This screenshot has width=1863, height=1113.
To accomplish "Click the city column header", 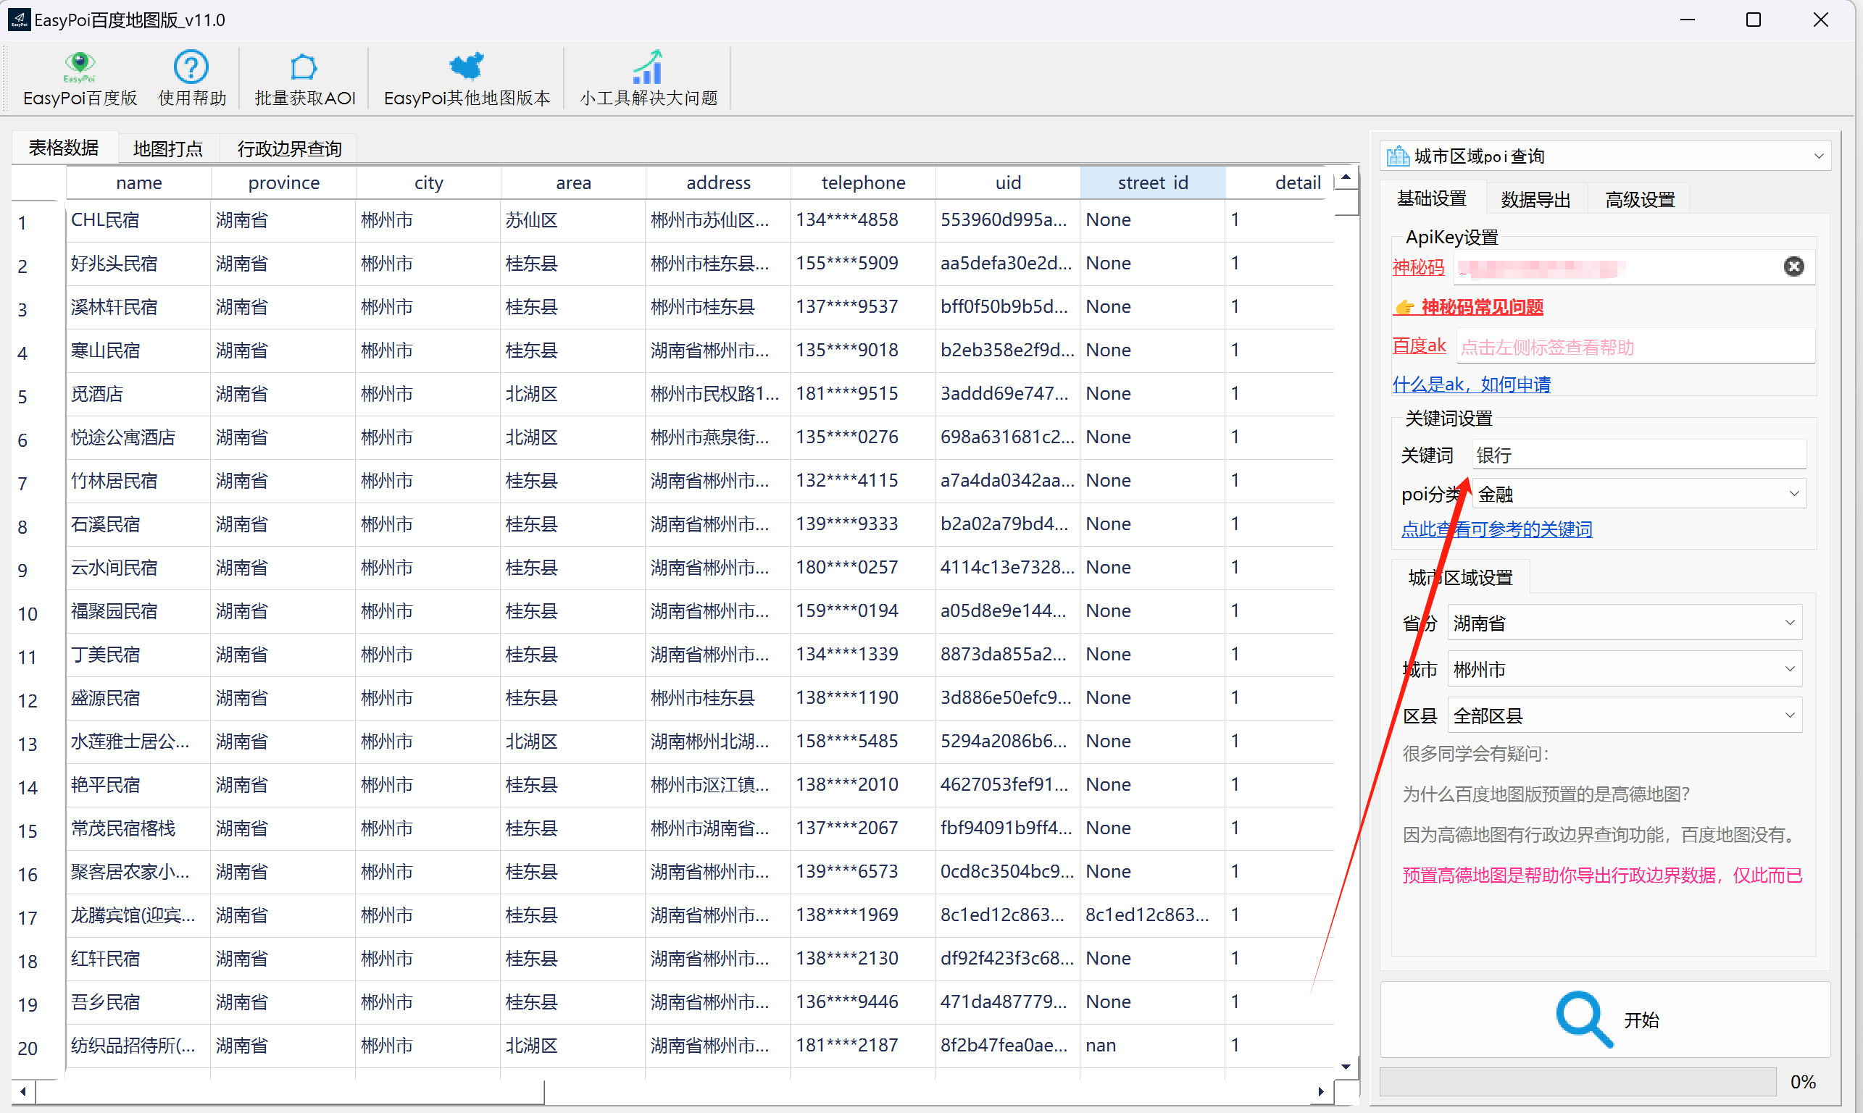I will [x=428, y=183].
